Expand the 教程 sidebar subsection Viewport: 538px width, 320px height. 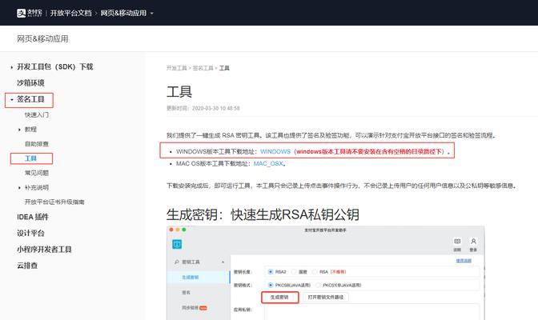click(19, 130)
